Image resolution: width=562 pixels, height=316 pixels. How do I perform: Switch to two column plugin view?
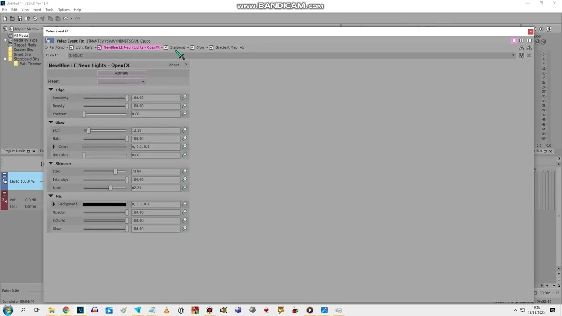click(522, 41)
